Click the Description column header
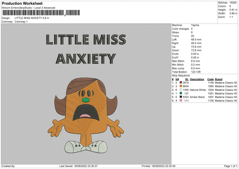Image resolution: width=239 pixels, height=169 pixels. click(x=197, y=79)
